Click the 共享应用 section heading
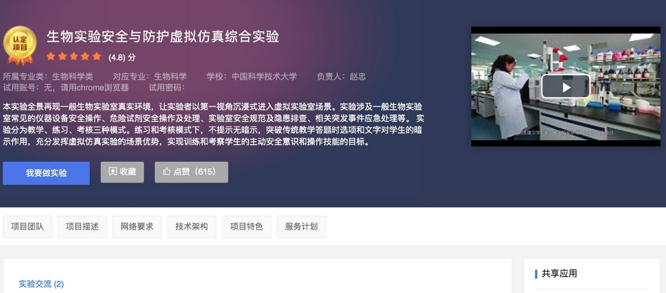 [x=559, y=274]
